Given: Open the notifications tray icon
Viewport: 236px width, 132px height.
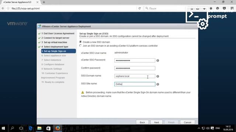Looking at the screenshot, I should pyautogui.click(x=212, y=128).
